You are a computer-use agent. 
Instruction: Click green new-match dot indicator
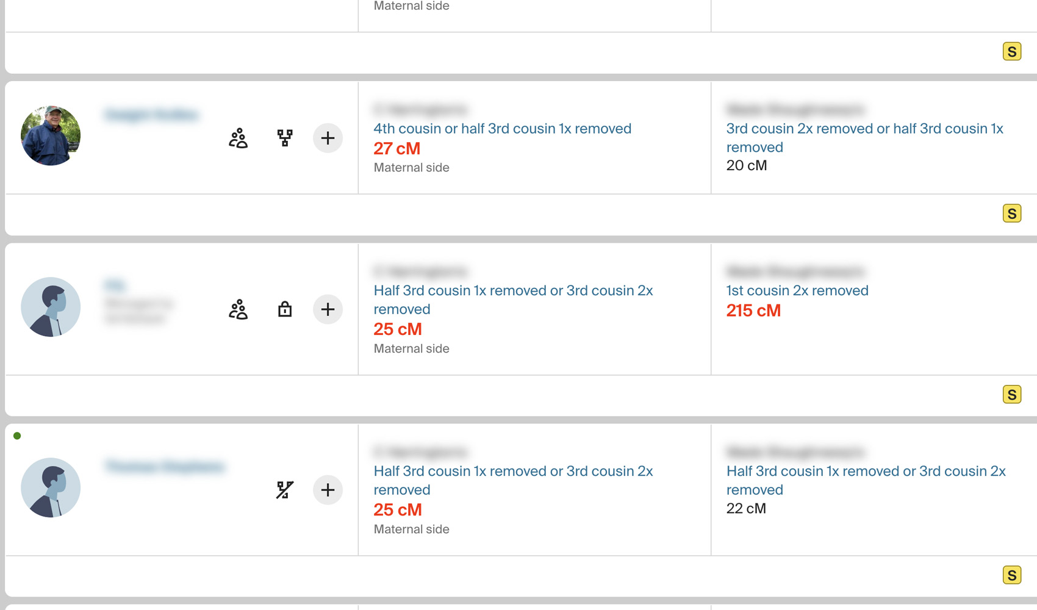pyautogui.click(x=17, y=436)
